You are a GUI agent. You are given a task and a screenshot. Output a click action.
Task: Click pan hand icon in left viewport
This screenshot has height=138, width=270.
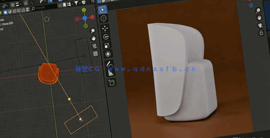pyautogui.click(x=93, y=38)
